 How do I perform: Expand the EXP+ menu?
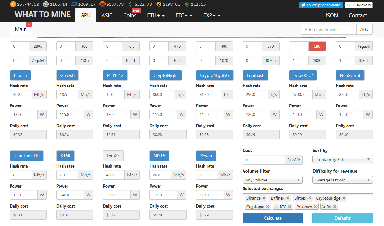[212, 15]
